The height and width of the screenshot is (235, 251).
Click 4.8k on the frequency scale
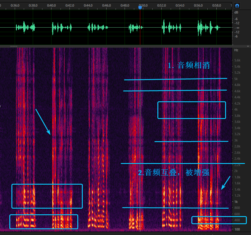[x=237, y=85]
